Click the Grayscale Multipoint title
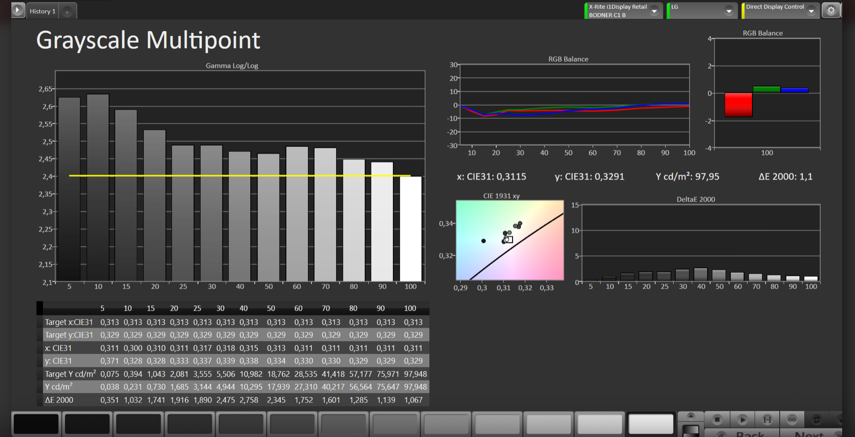Image resolution: width=855 pixels, height=437 pixels. [x=148, y=40]
